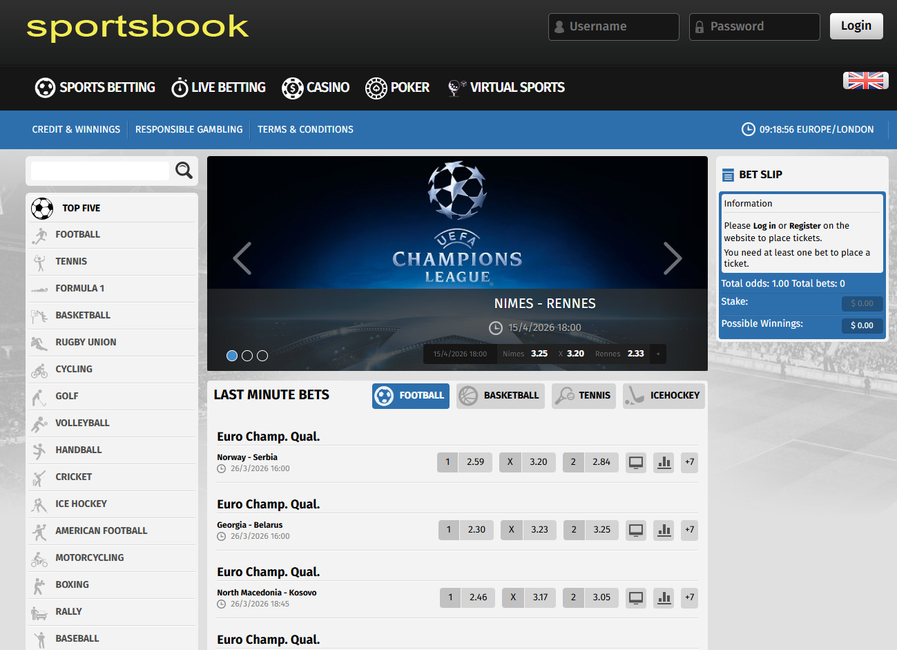The width and height of the screenshot is (897, 650).
Task: Open statistics chart for Norway - Serbia
Action: pyautogui.click(x=664, y=462)
